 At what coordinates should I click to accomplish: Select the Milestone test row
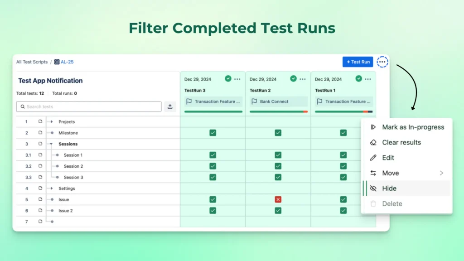(98, 133)
